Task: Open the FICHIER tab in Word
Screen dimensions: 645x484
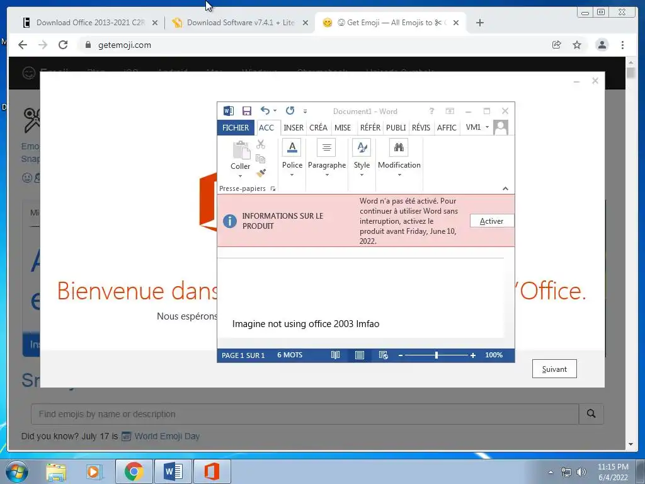Action: [x=236, y=127]
